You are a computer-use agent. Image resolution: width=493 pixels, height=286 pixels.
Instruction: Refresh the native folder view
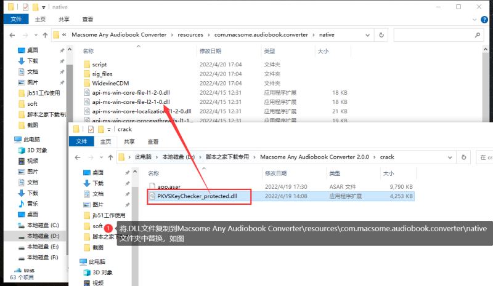click(381, 35)
